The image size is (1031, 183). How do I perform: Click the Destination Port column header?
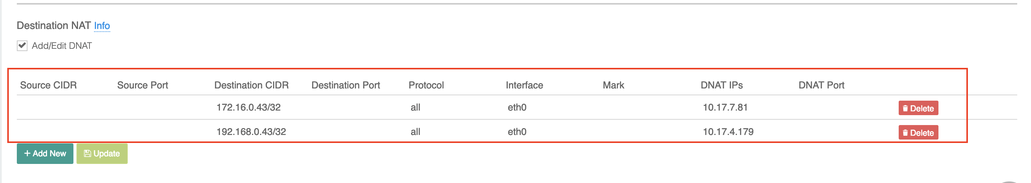(x=345, y=85)
